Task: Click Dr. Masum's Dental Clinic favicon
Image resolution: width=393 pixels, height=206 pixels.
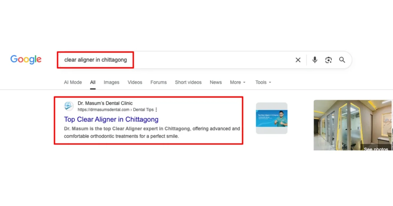Action: click(68, 106)
